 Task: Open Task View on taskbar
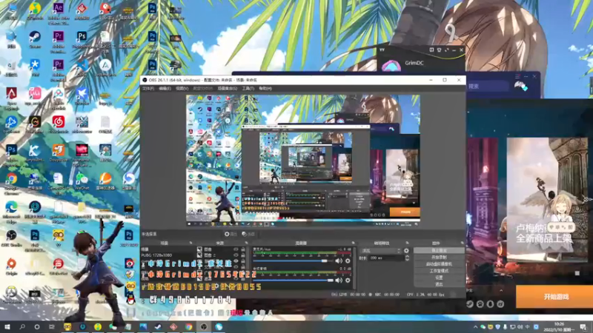coord(52,326)
